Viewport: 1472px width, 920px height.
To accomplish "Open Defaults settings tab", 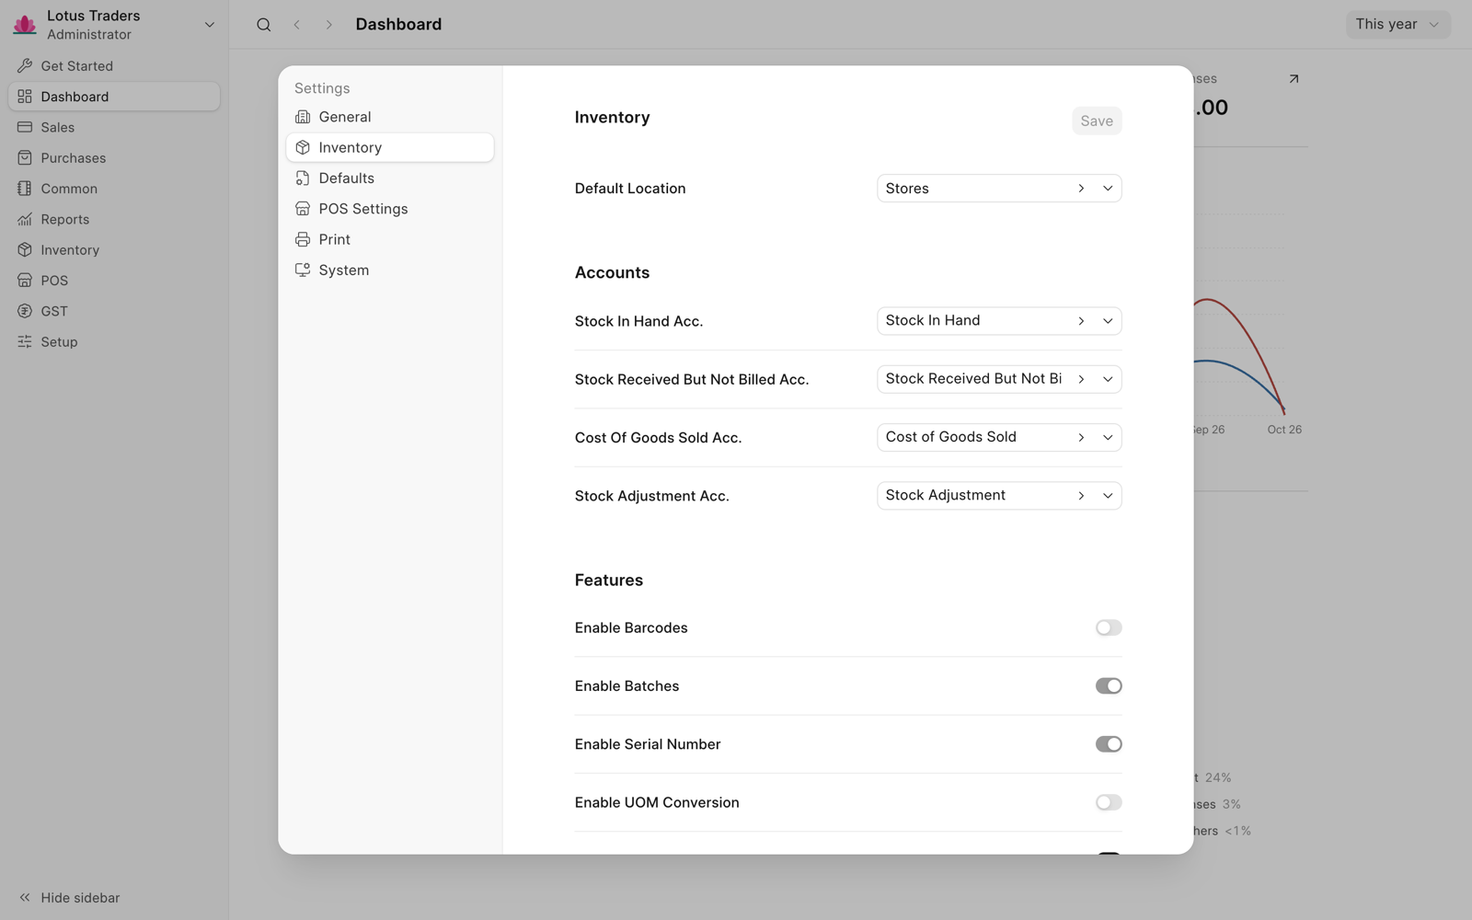I will [390, 178].
